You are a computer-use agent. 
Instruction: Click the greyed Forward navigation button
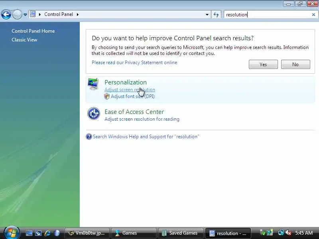coord(17,14)
